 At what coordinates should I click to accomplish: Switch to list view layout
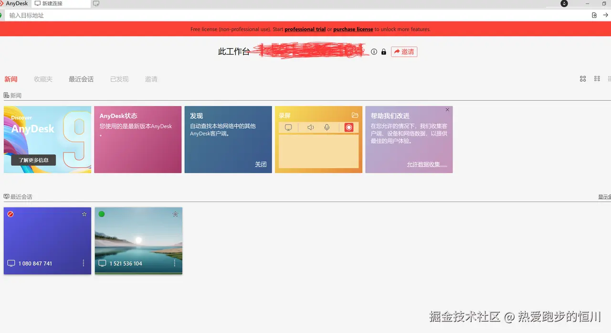(609, 78)
